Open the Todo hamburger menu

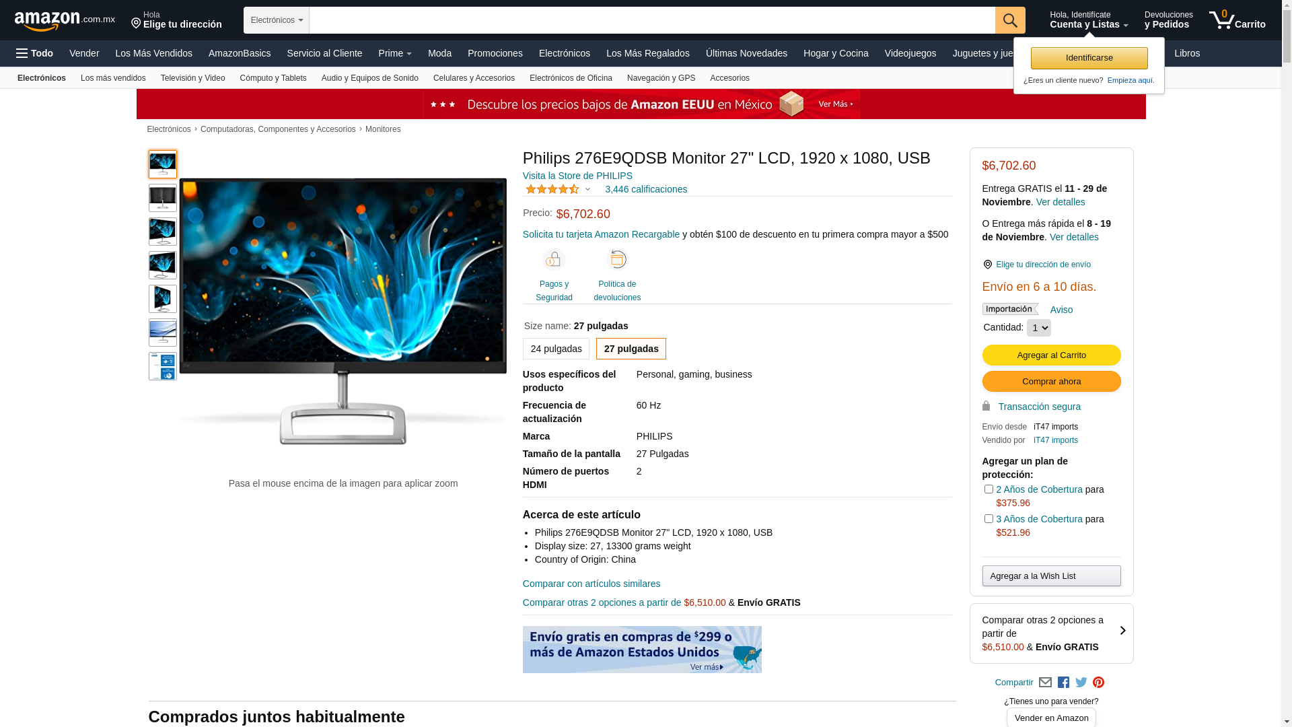tap(34, 53)
